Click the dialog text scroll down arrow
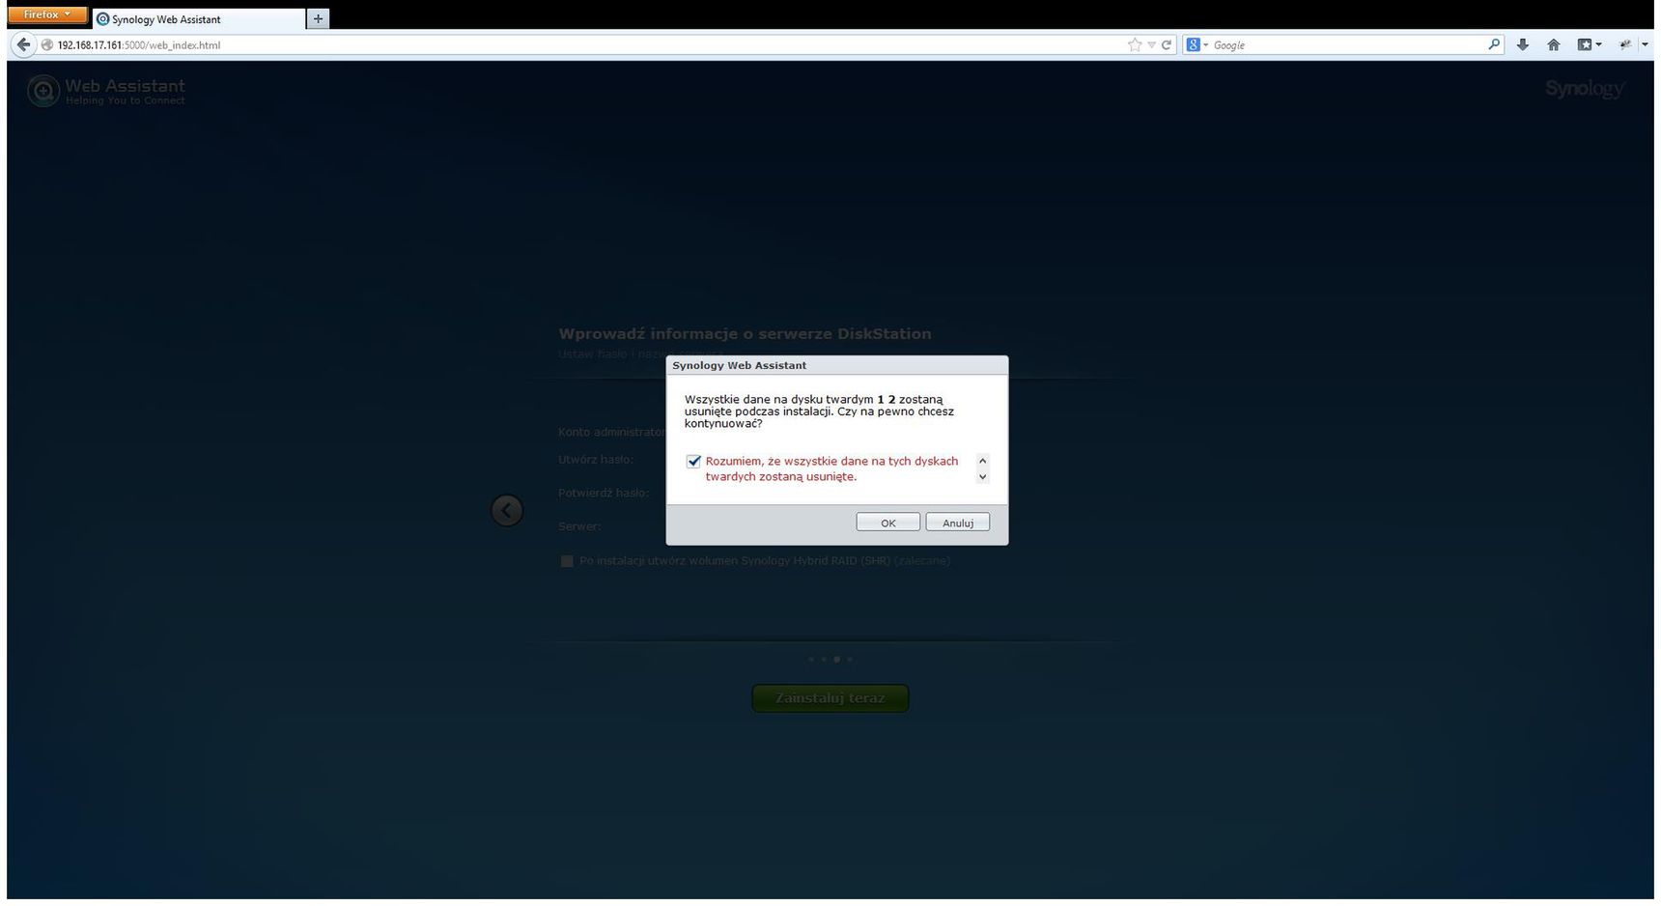Screen dimensions: 1661x906 (x=982, y=476)
